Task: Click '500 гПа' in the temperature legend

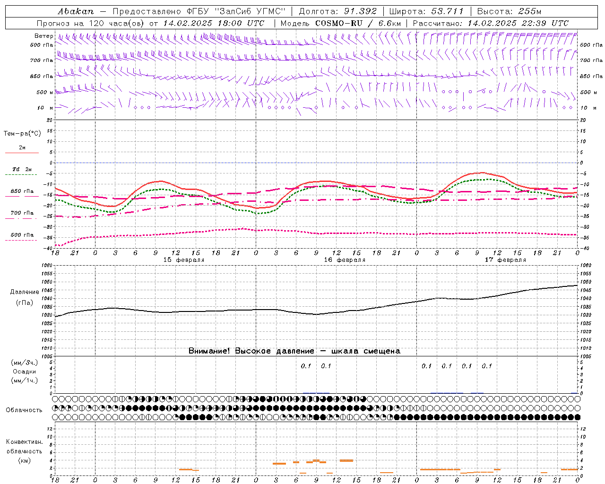Action: [22, 235]
